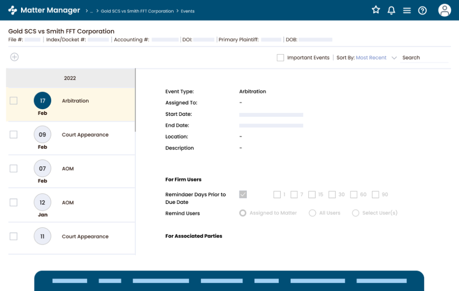This screenshot has width=459, height=291.
Task: Enable the Important Events checkbox
Action: (x=280, y=58)
